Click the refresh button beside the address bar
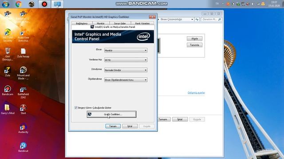Image resolution: width=284 pixels, height=159 pixels. 197,19
